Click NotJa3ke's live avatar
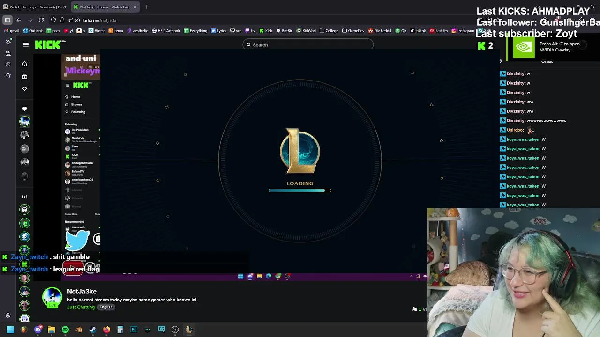This screenshot has width=600, height=337. pyautogui.click(x=52, y=297)
